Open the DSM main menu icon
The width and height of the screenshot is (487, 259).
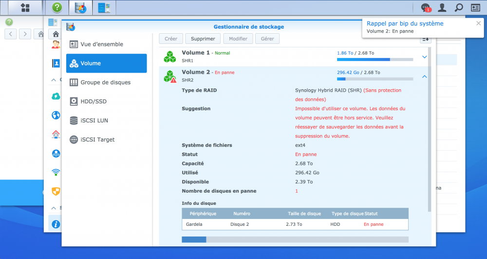(25, 8)
